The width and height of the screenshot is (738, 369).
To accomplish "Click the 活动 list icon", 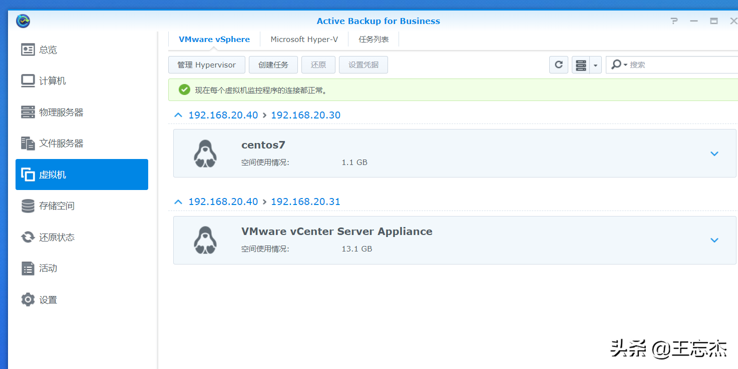I will tap(28, 268).
